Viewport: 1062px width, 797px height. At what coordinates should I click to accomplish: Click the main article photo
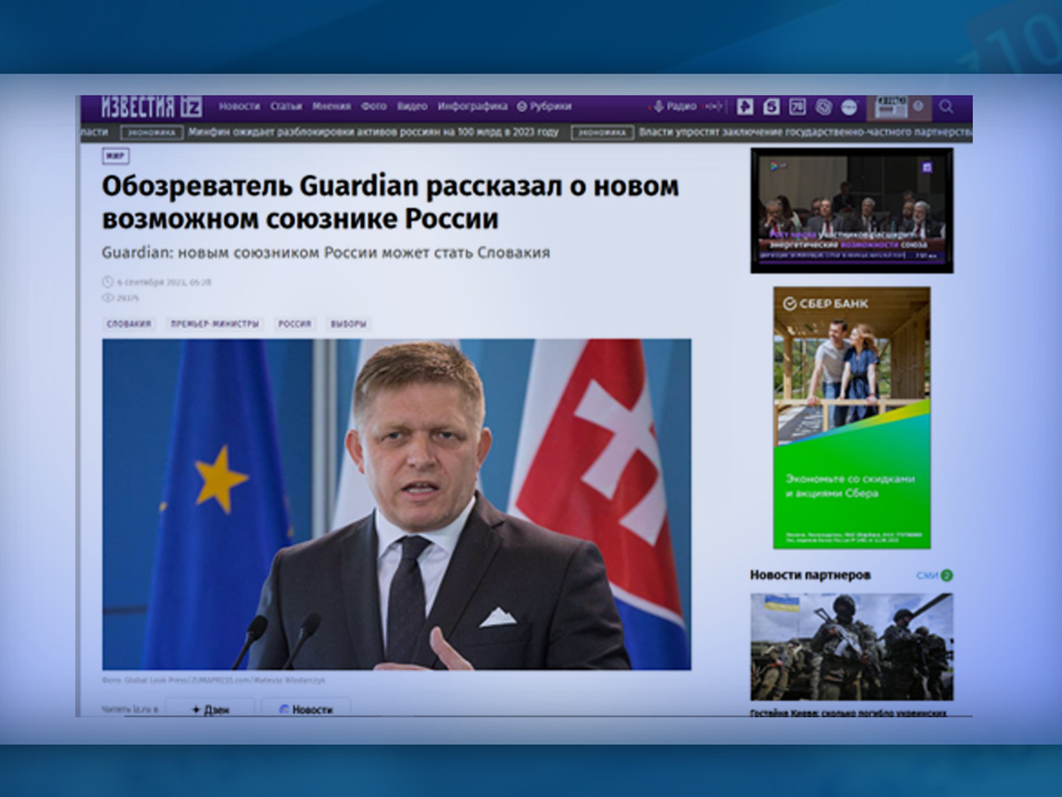point(396,504)
